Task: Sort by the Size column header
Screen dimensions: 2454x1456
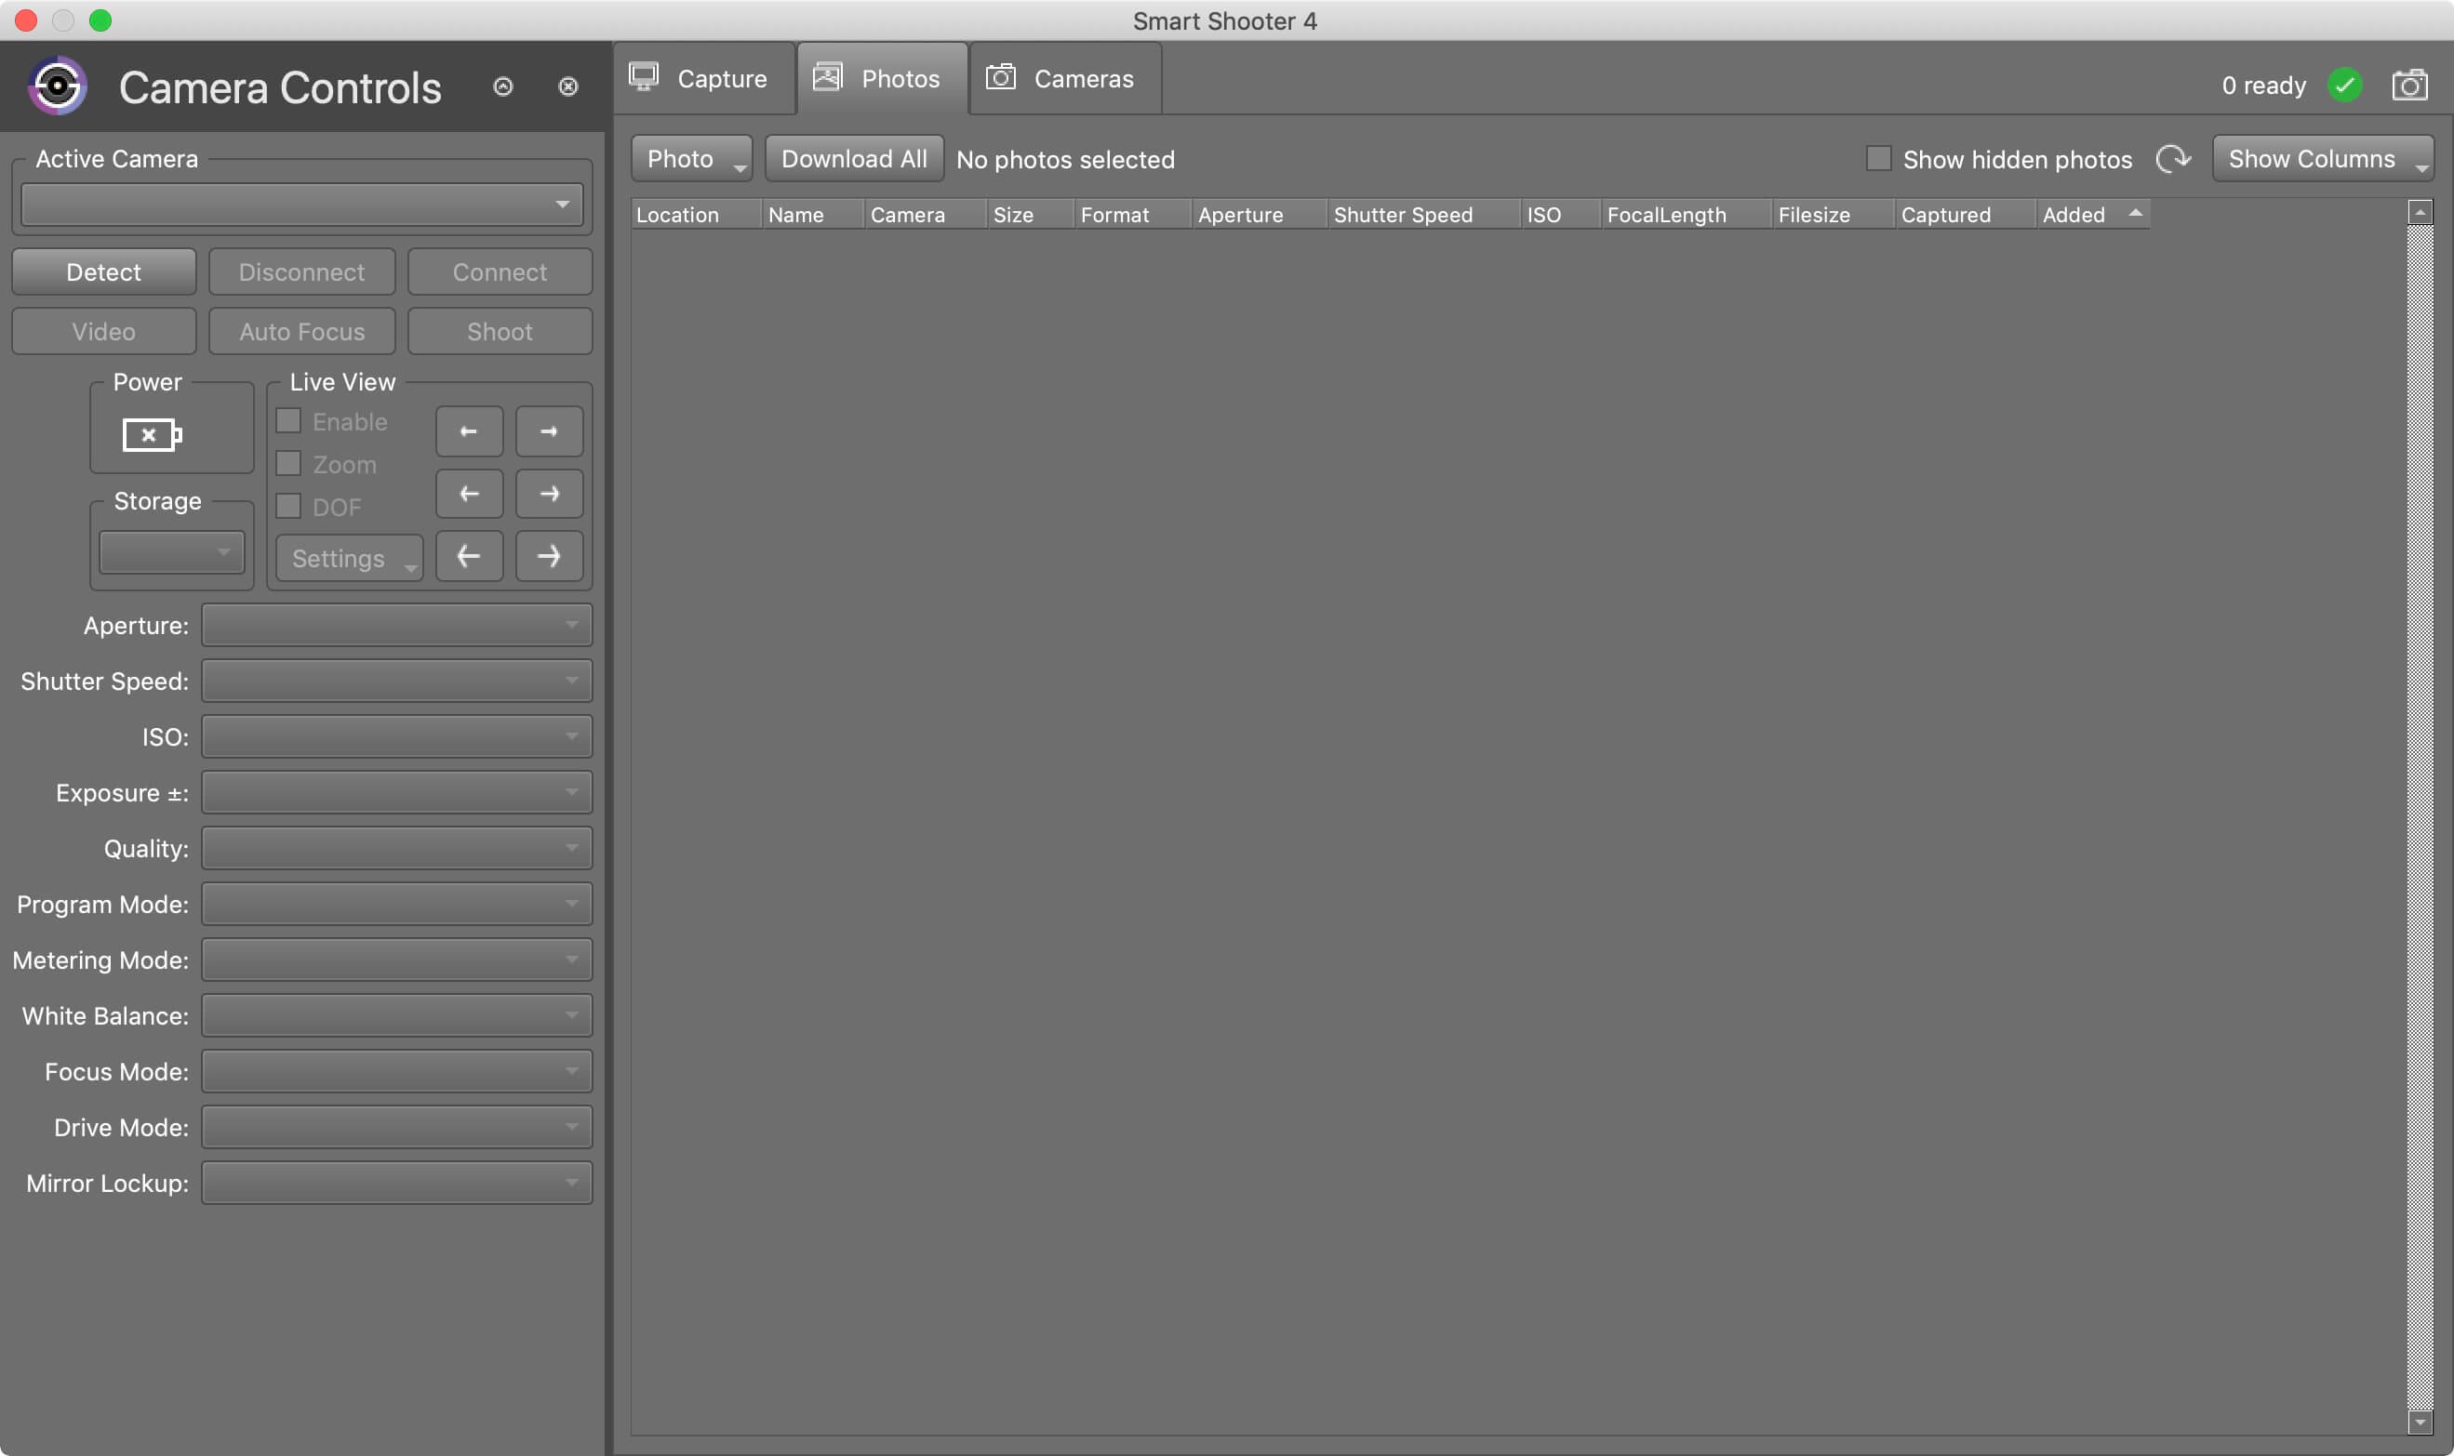Action: [x=1031, y=214]
